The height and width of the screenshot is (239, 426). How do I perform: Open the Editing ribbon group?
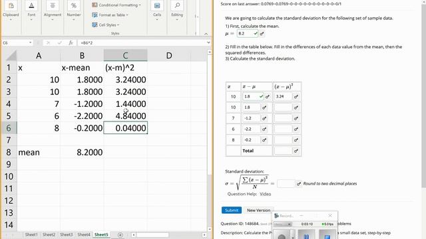(177, 11)
